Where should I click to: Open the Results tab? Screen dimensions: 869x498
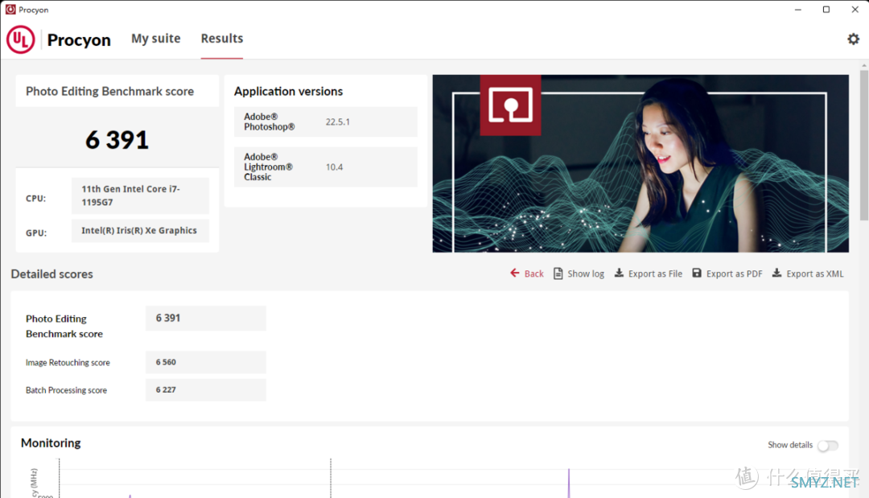[222, 39]
